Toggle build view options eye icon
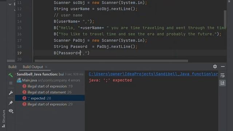 pos(11,111)
